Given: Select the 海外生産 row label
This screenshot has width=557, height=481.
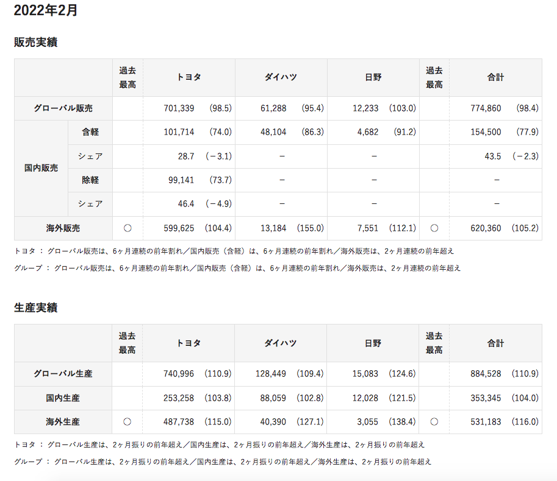Looking at the screenshot, I should click(x=63, y=422).
